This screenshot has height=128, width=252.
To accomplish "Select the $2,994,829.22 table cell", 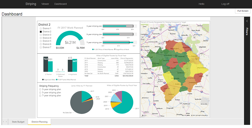I will pos(128,63).
